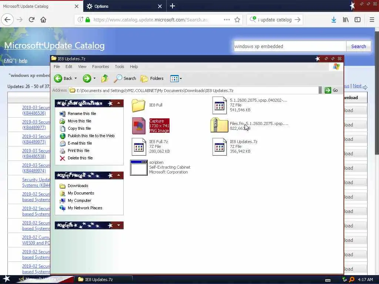The image size is (379, 284).
Task: Open the browser hamburger menu
Action: 372,20
